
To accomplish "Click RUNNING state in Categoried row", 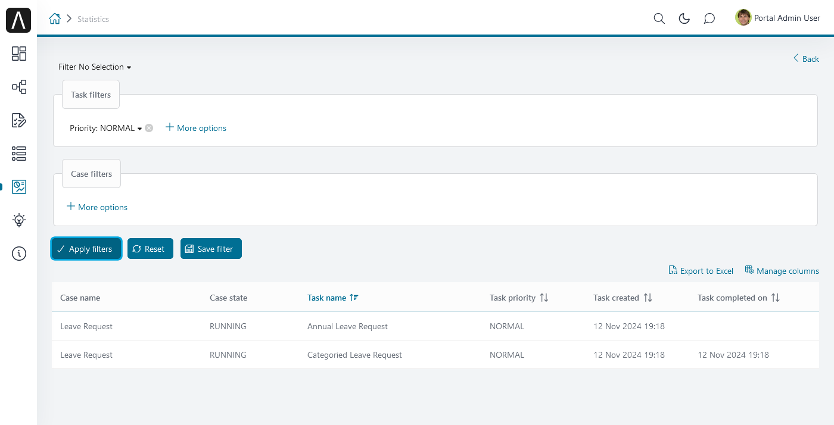I will click(x=228, y=355).
